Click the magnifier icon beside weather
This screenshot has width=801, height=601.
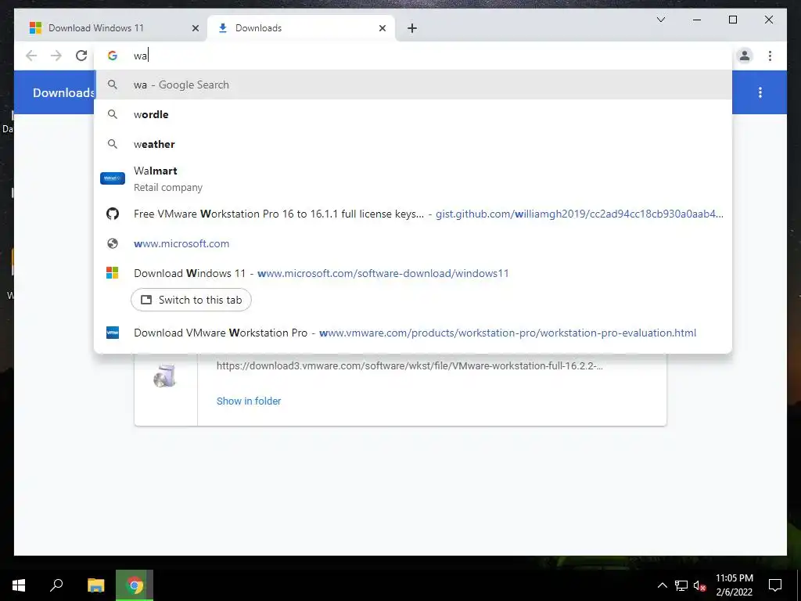[113, 144]
